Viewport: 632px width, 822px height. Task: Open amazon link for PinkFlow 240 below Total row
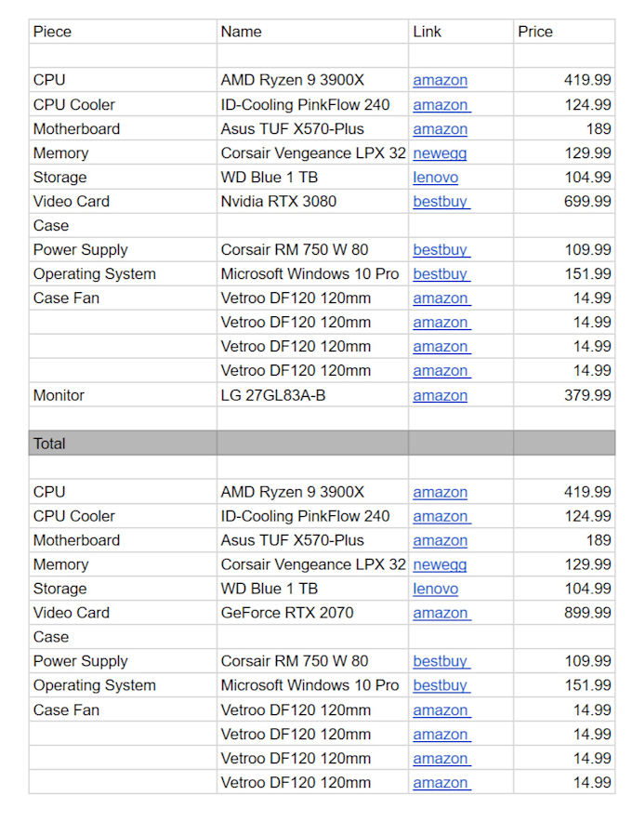point(441,516)
